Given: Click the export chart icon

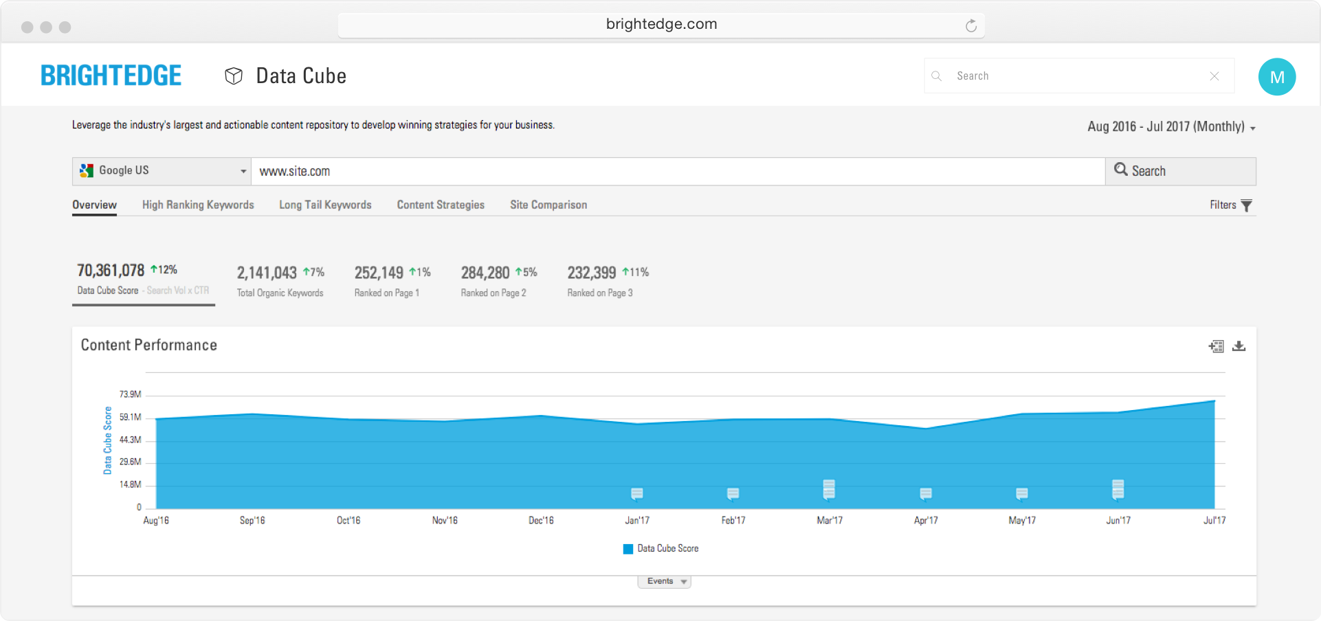Looking at the screenshot, I should (1216, 346).
